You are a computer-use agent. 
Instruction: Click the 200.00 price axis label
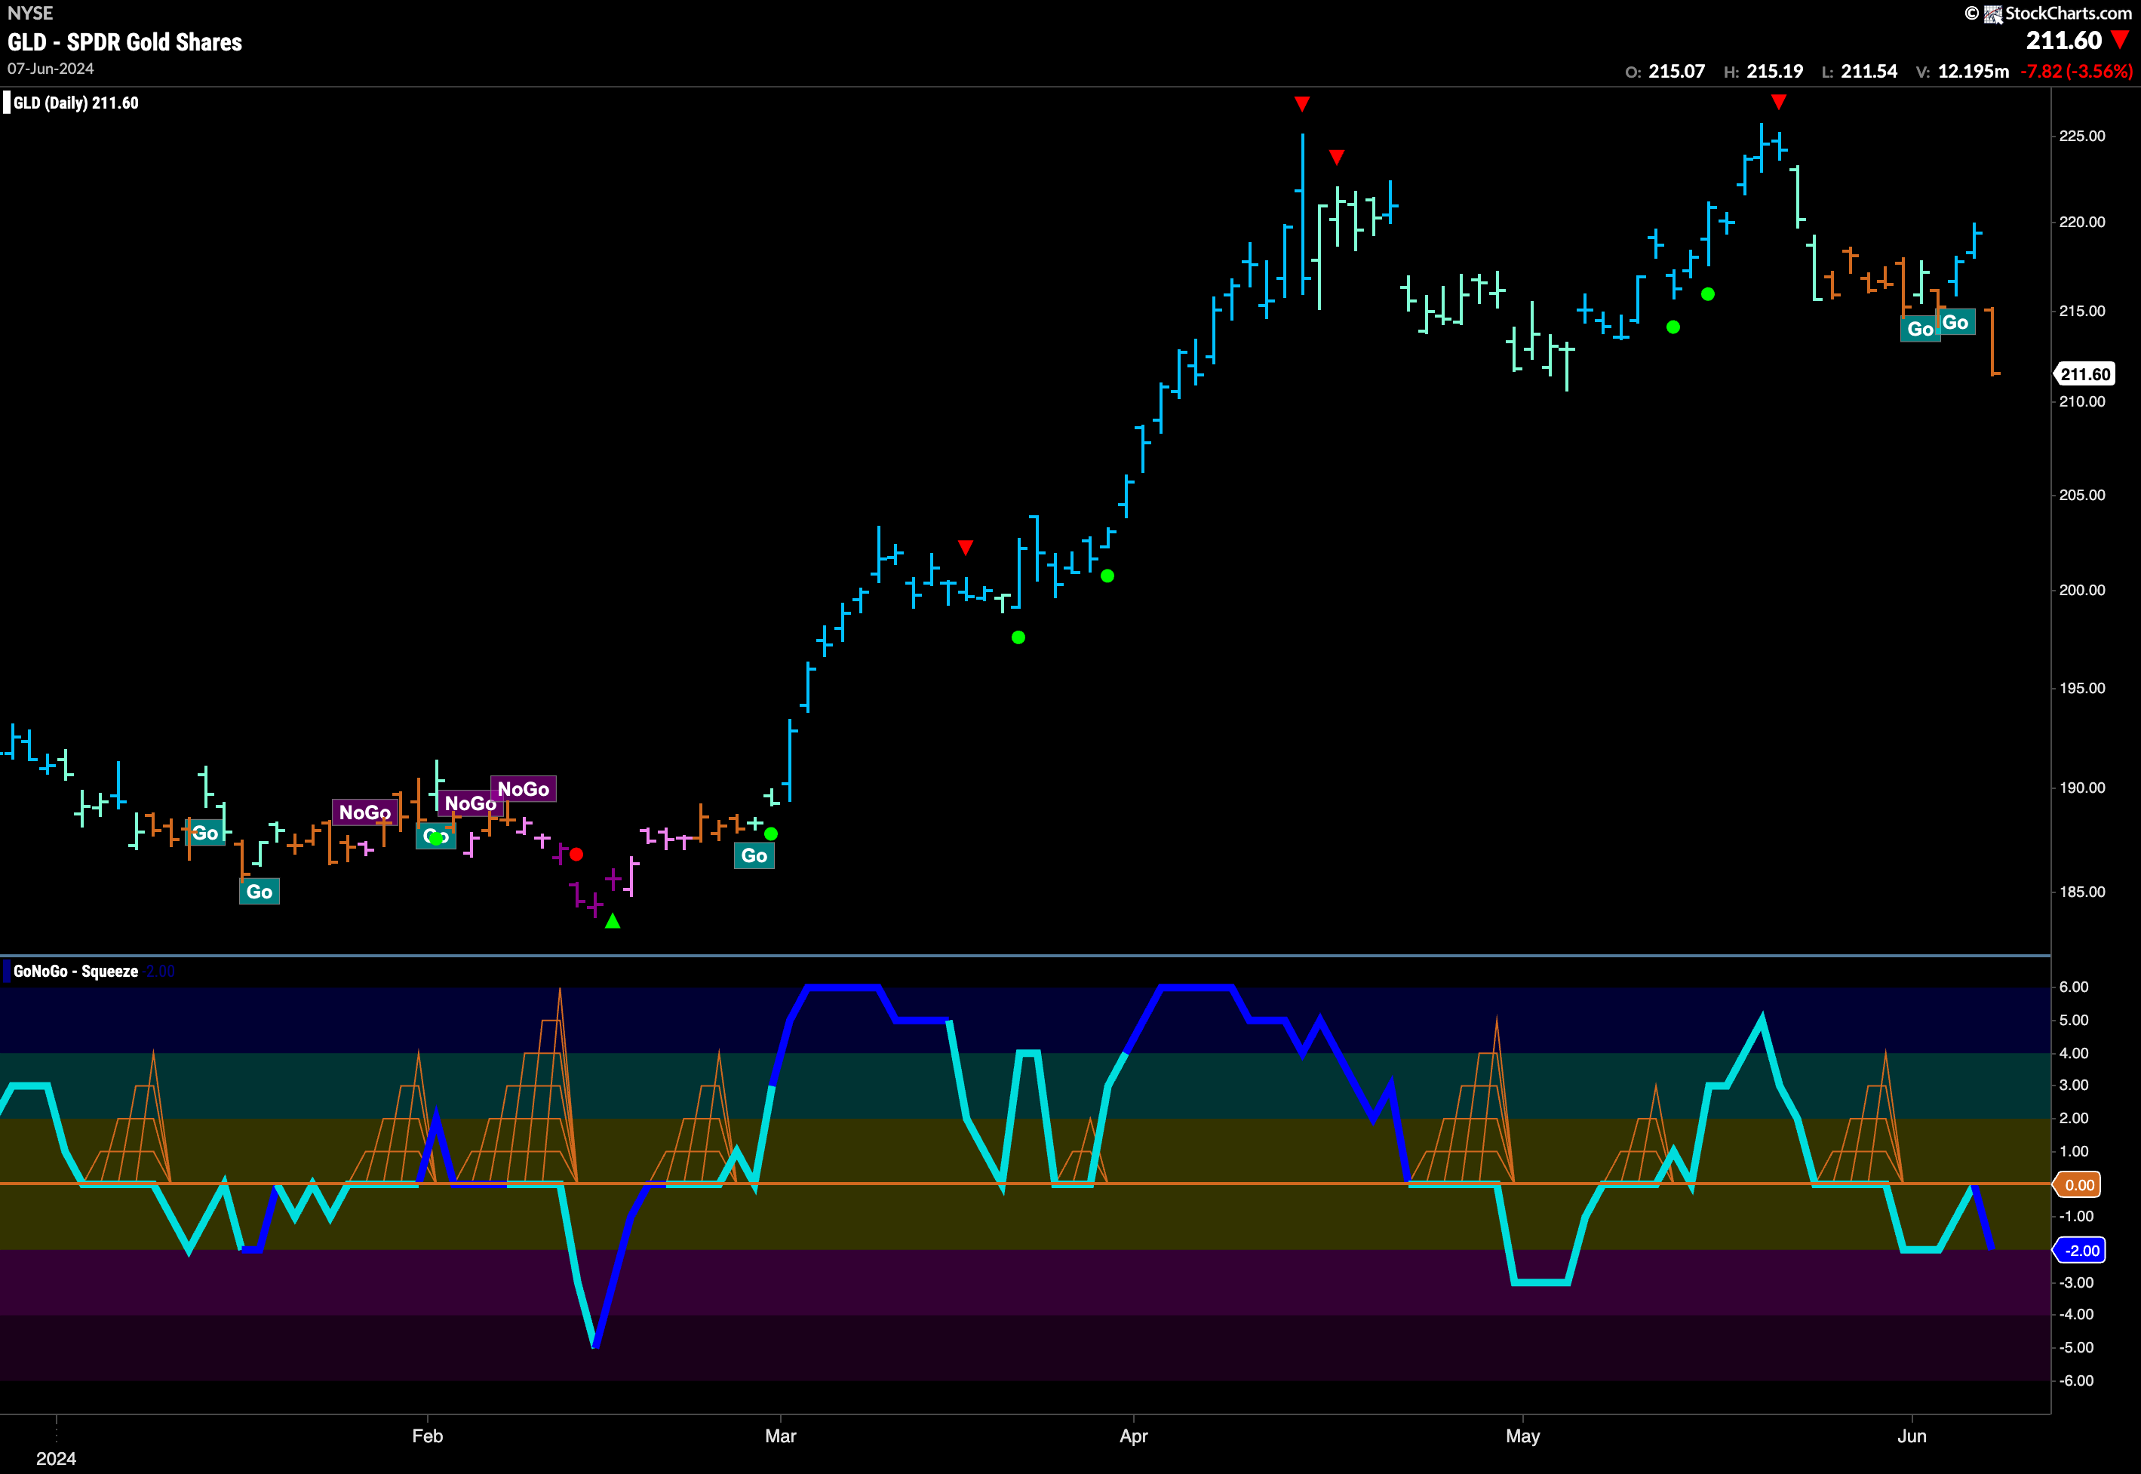point(2082,590)
